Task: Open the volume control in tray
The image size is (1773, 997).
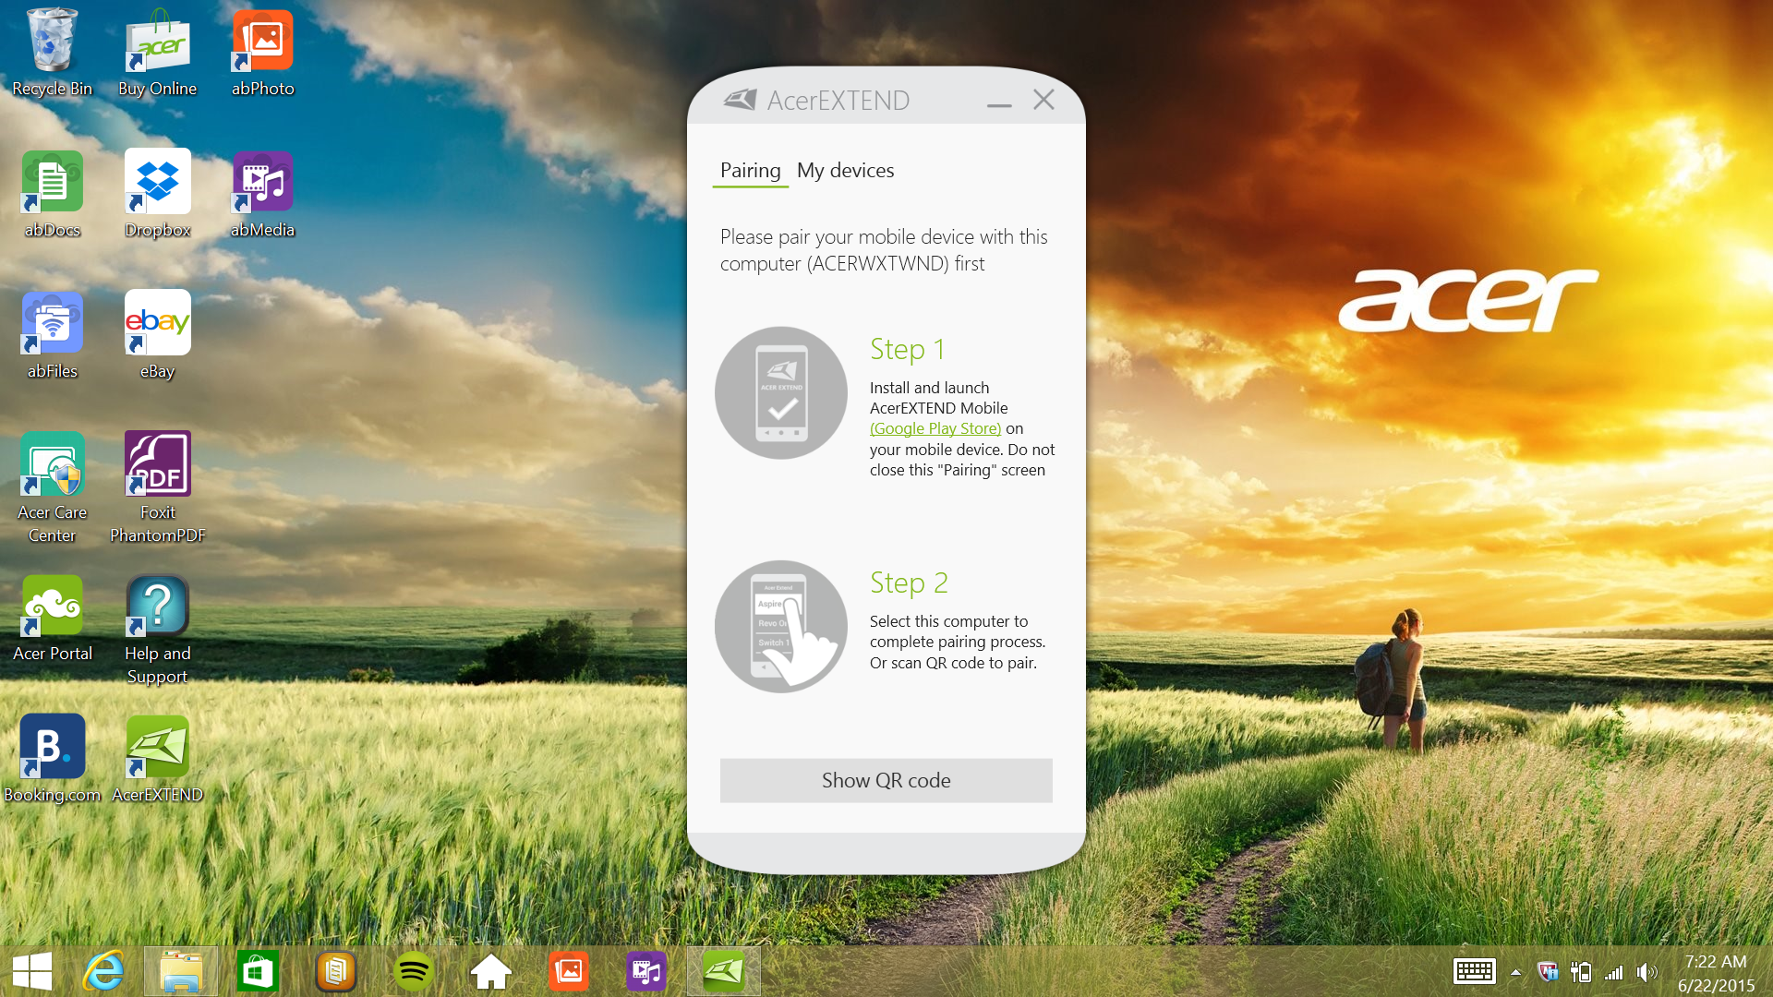Action: [x=1646, y=972]
